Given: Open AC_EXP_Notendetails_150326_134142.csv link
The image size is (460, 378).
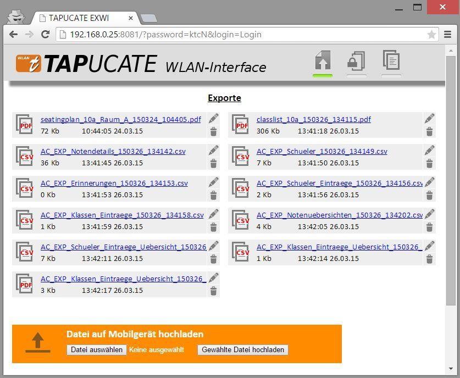Looking at the screenshot, I should click(x=113, y=152).
